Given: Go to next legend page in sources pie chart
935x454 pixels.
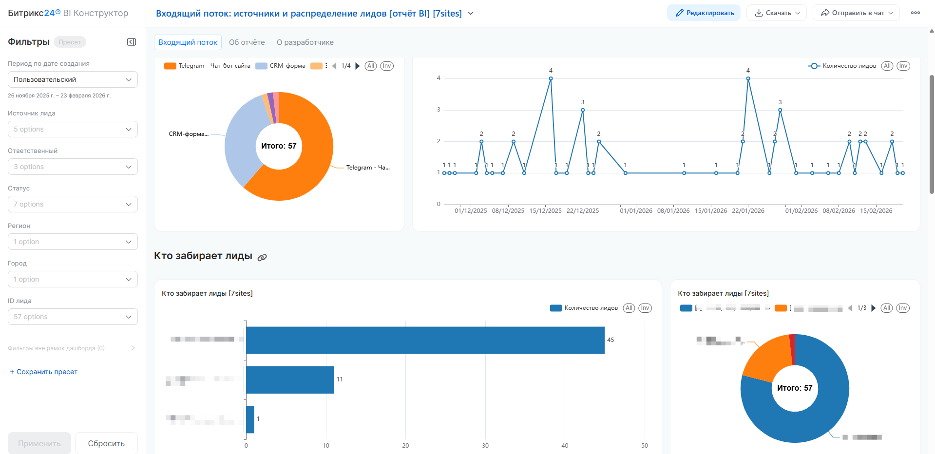Looking at the screenshot, I should tap(358, 66).
